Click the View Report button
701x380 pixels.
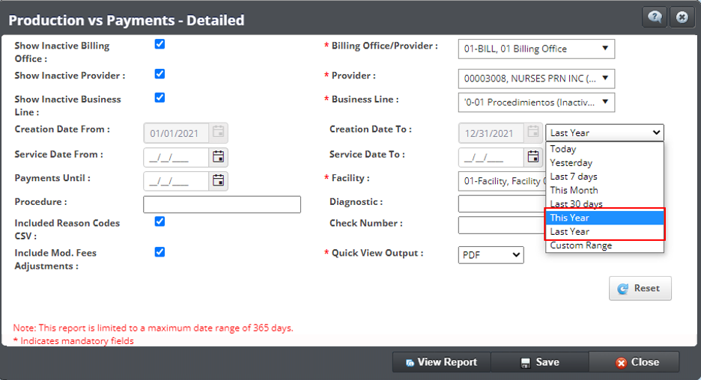[441, 362]
